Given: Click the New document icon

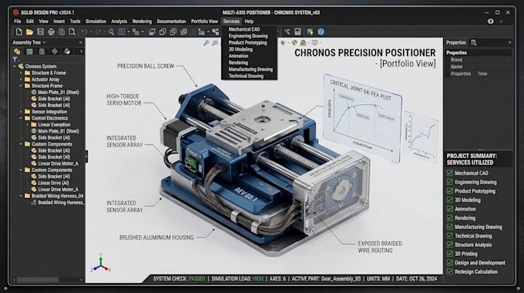Looking at the screenshot, I should [x=19, y=32].
